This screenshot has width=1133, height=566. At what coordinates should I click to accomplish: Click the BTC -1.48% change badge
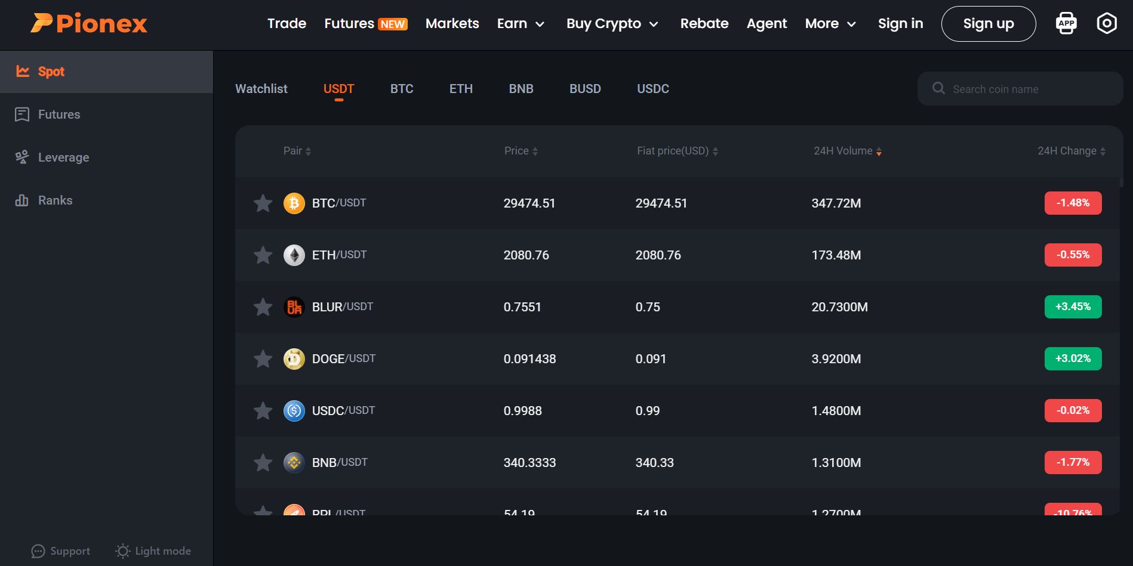point(1073,203)
